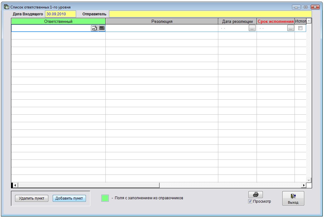Click the vertical scrollbar up arrow
The height and width of the screenshot is (219, 324).
309,21
